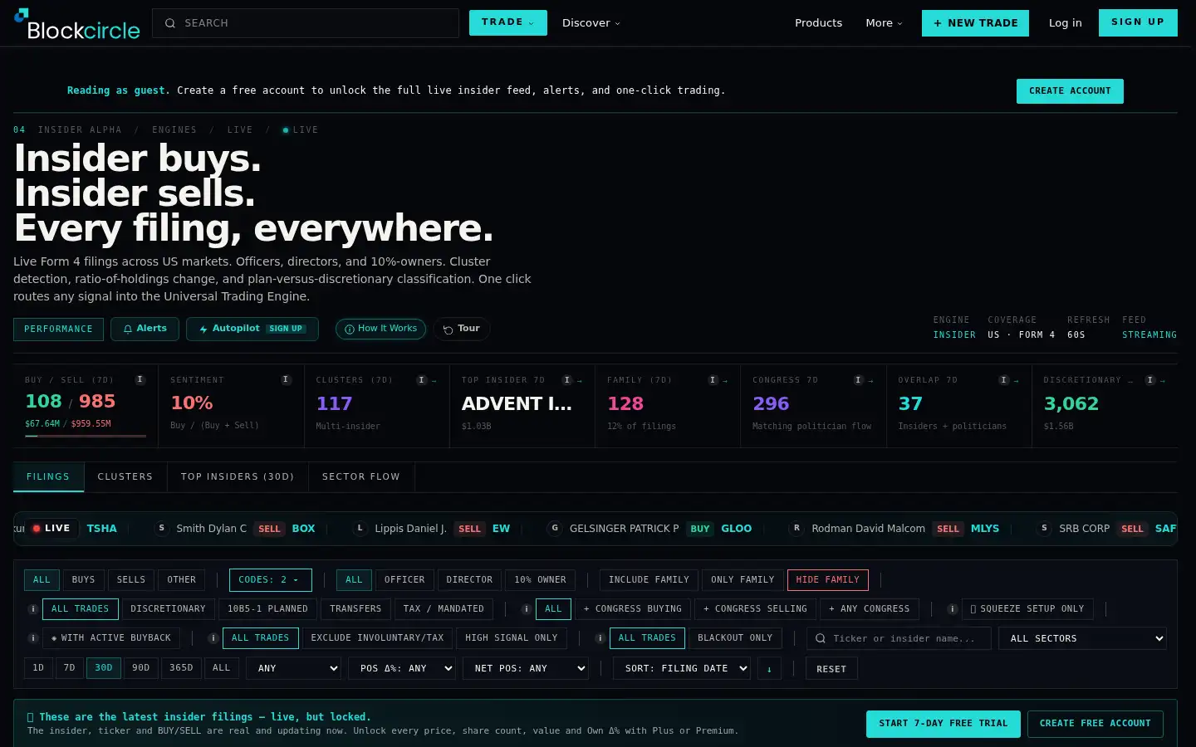Click the arrow icon on Clusters (7D) card
The width and height of the screenshot is (1196, 747).
434,381
